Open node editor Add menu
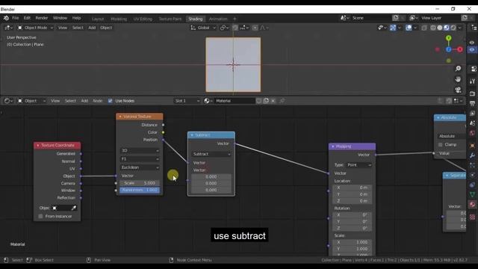478x269 pixels. [84, 101]
